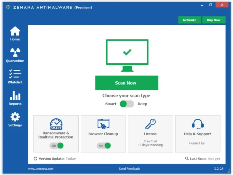
Task: Click the Version Update 'Today' value
Action: click(x=71, y=159)
